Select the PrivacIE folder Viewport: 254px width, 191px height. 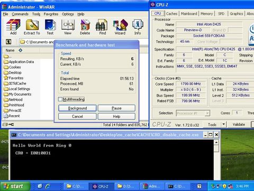tap(13, 110)
